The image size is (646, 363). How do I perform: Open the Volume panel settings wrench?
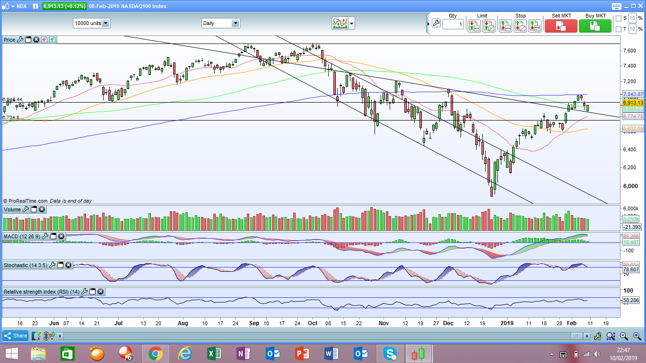tap(26, 209)
